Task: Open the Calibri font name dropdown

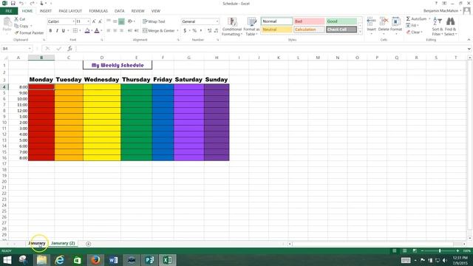Action: (x=73, y=21)
